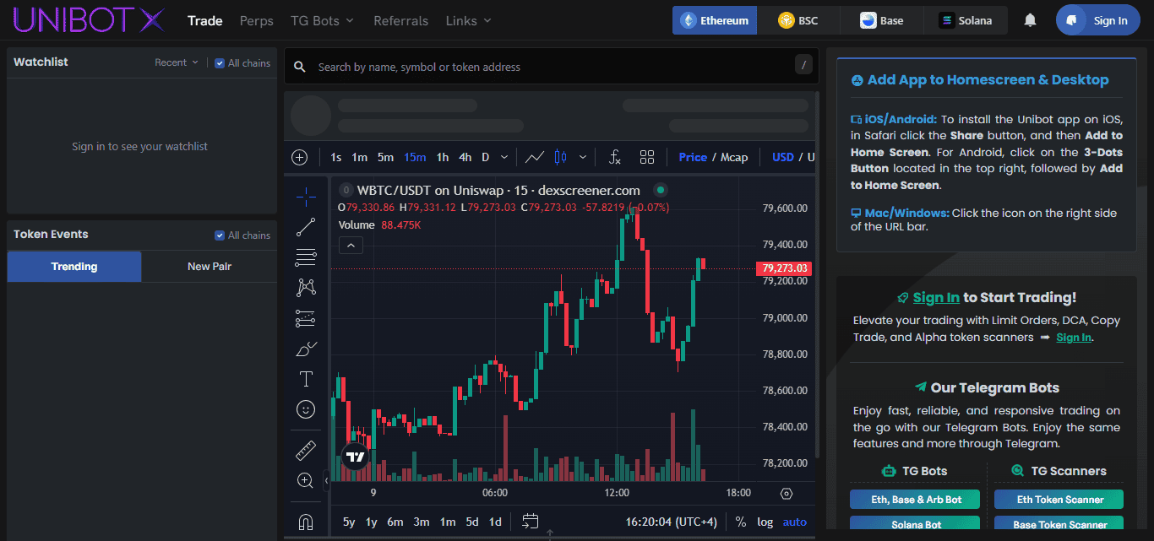Set the chart range to 1y
The height and width of the screenshot is (541, 1154).
point(371,522)
